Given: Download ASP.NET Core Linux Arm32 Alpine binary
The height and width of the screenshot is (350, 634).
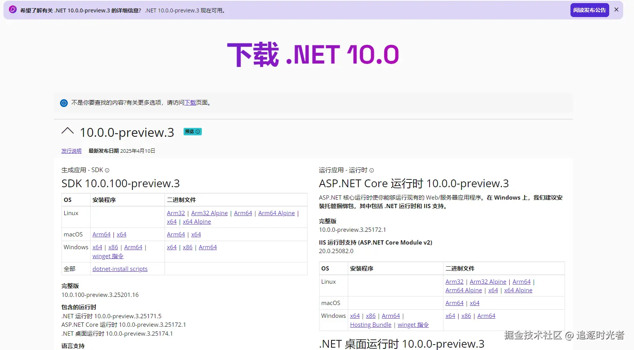Looking at the screenshot, I should pos(488,282).
